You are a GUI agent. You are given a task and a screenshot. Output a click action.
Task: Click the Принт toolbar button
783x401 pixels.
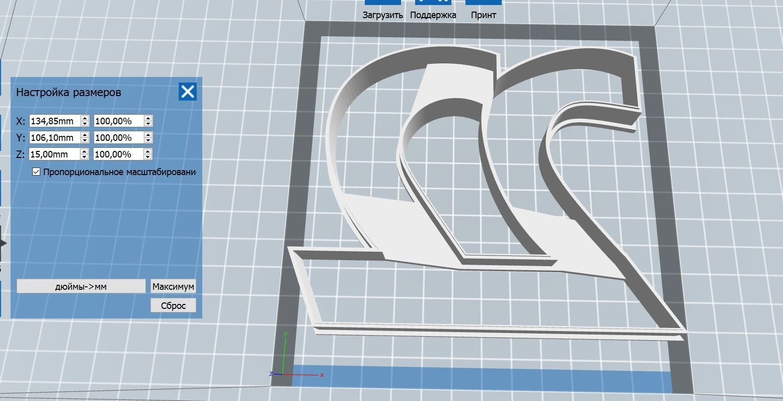[484, 10]
